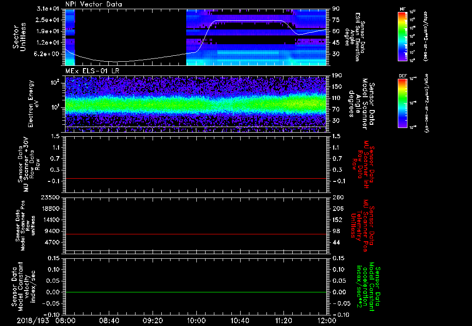Click the 18800 scanner position tick label
The width and height of the screenshot is (472, 326).
click(50, 209)
